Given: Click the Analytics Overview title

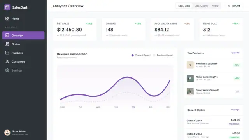Looking at the screenshot, I should click(x=68, y=6).
